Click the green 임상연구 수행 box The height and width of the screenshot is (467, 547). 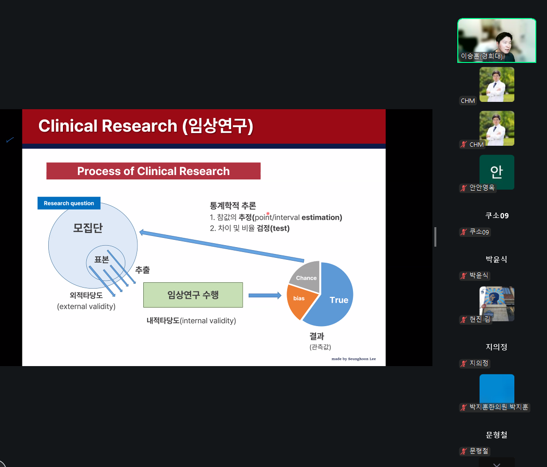[x=193, y=295]
